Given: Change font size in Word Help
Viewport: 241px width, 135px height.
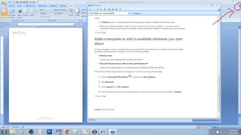Looking at the screenshot, I should coord(113,9).
